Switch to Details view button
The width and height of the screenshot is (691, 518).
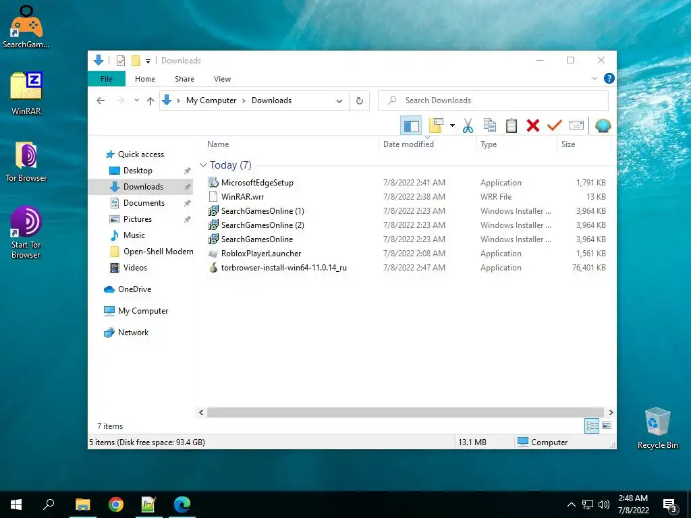coord(592,426)
